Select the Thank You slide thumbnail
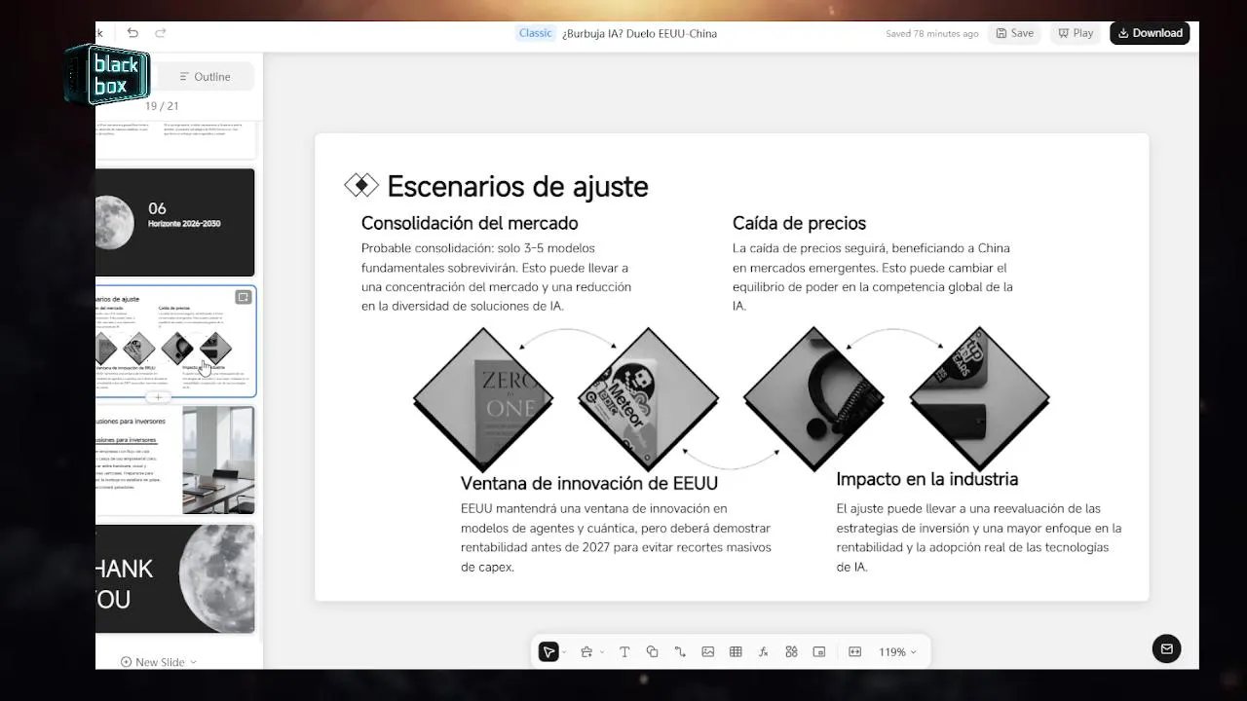Image resolution: width=1247 pixels, height=701 pixels. pyautogui.click(x=175, y=579)
